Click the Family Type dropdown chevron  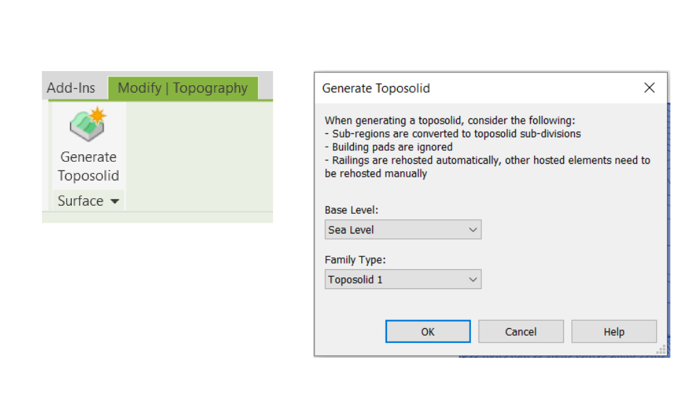click(x=472, y=279)
